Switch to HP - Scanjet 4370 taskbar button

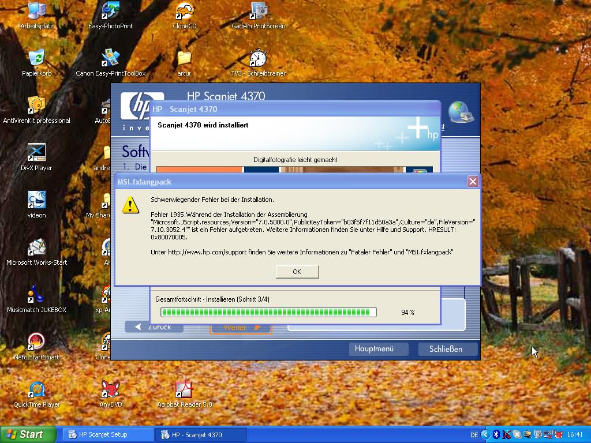point(201,435)
